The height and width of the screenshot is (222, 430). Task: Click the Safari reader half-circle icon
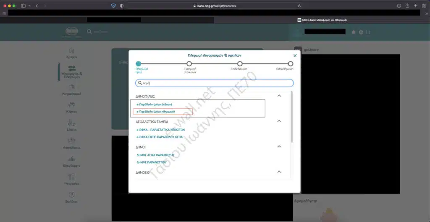122,6
